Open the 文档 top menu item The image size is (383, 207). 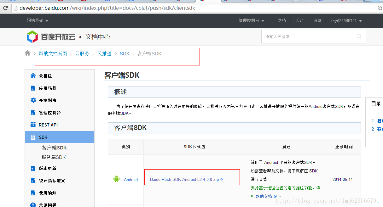tap(282, 21)
